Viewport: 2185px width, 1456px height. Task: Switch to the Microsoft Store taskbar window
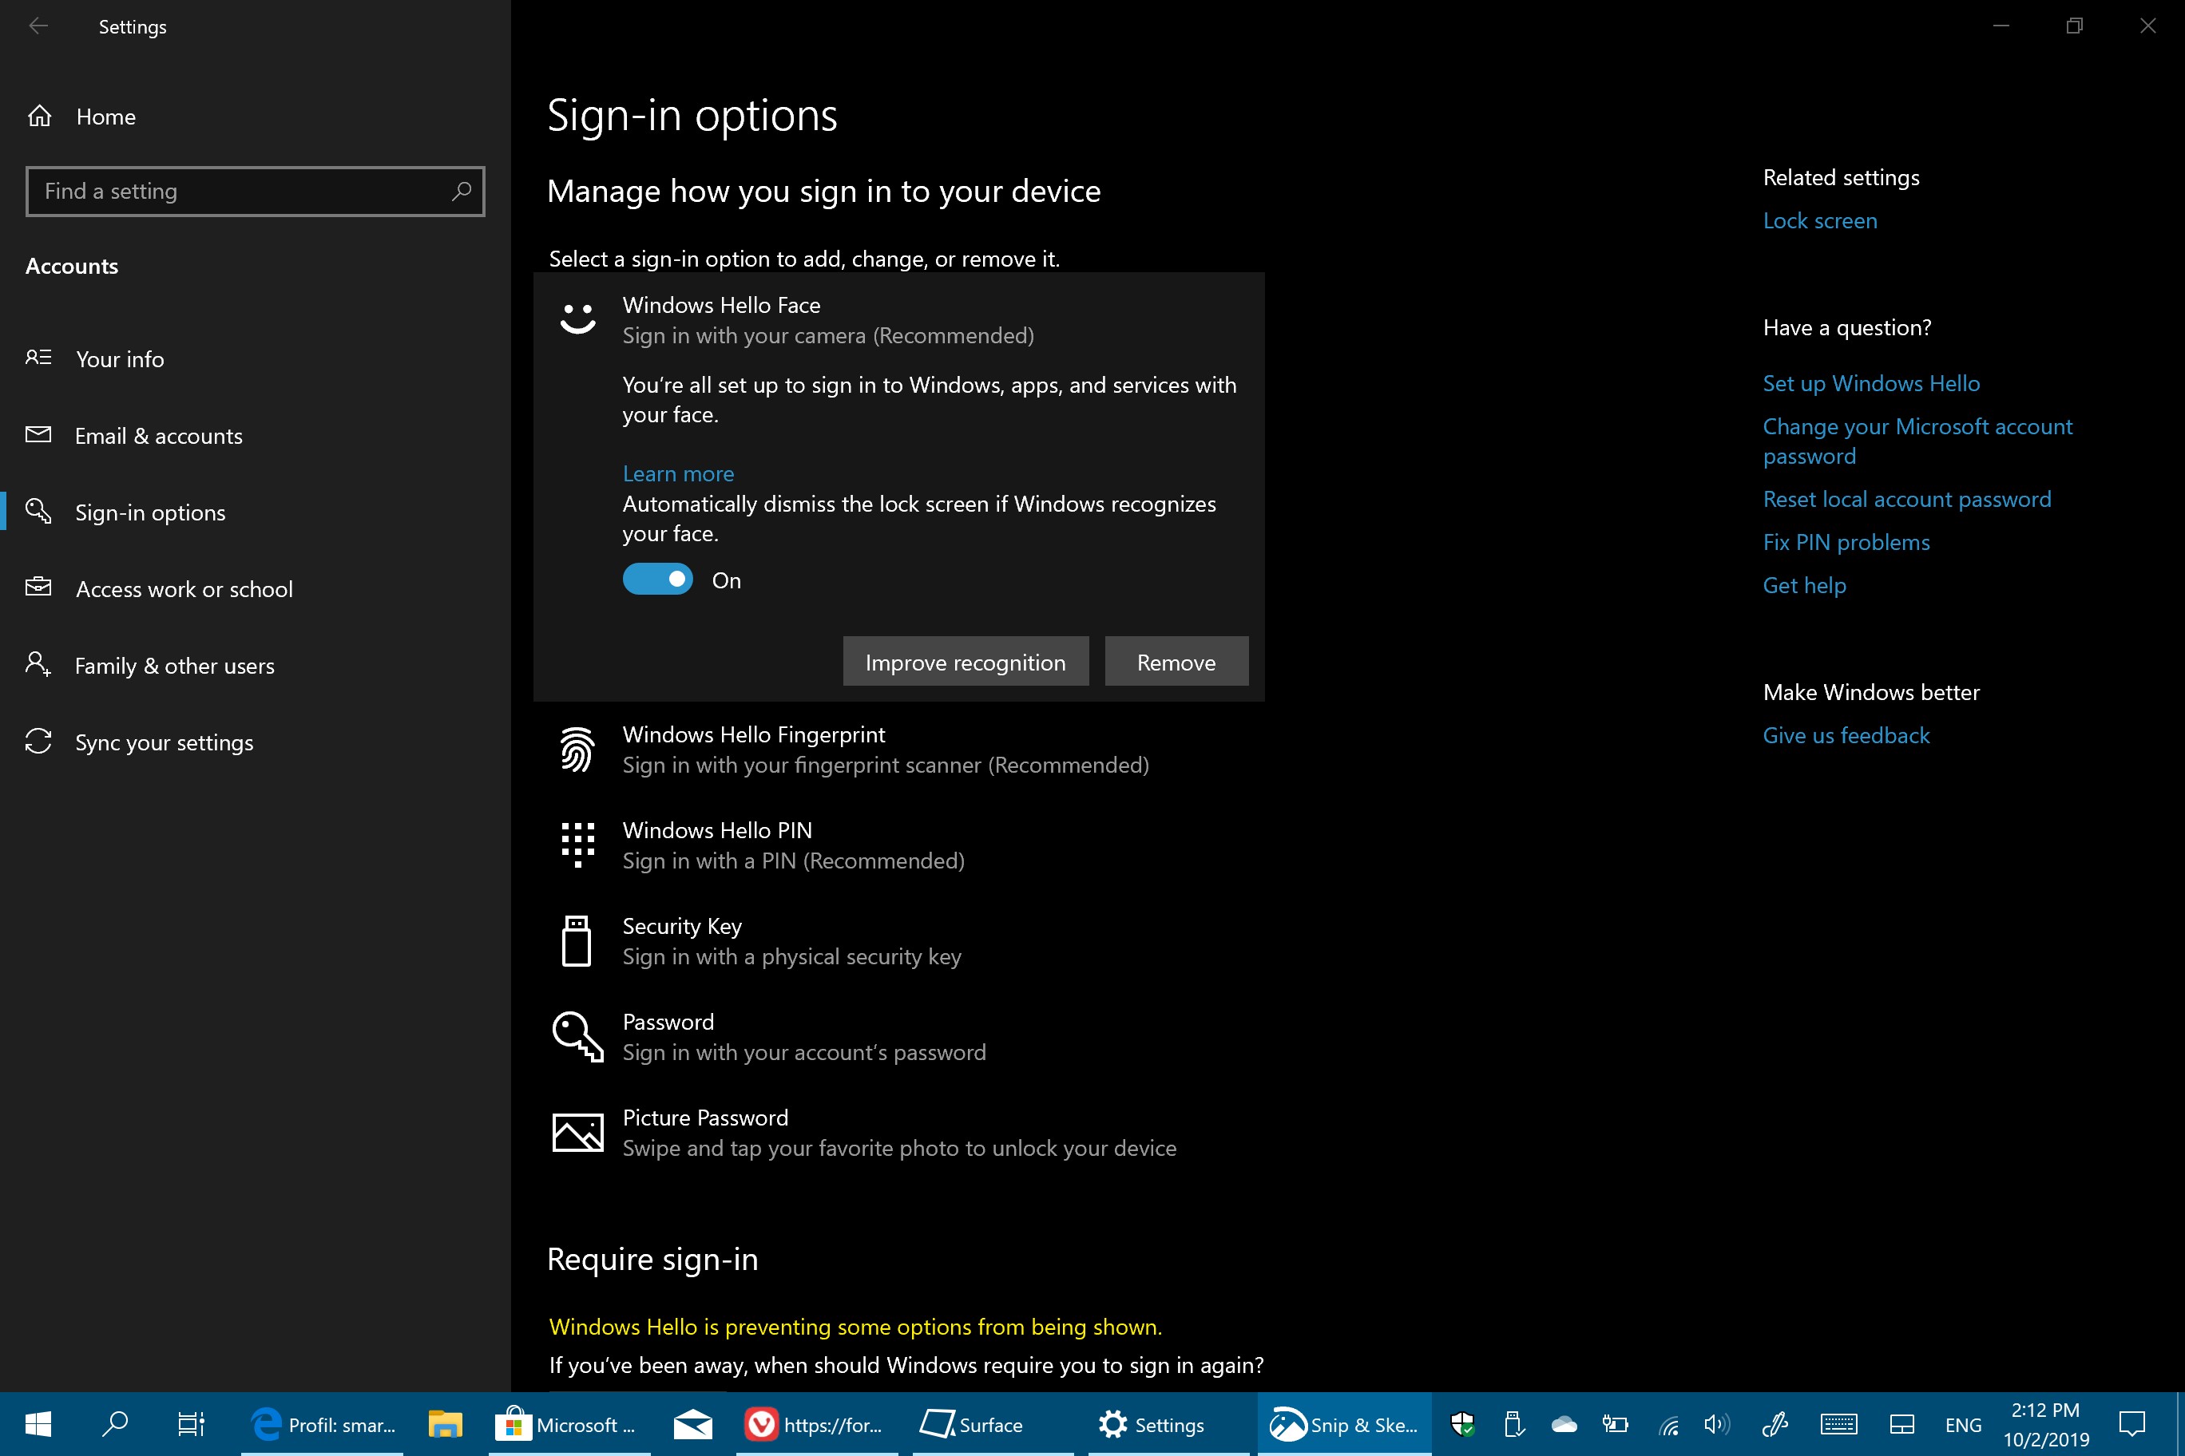569,1424
